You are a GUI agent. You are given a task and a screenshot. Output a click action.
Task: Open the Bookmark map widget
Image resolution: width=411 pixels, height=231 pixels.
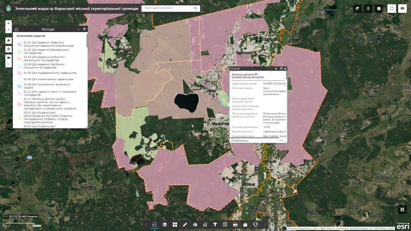(245, 225)
